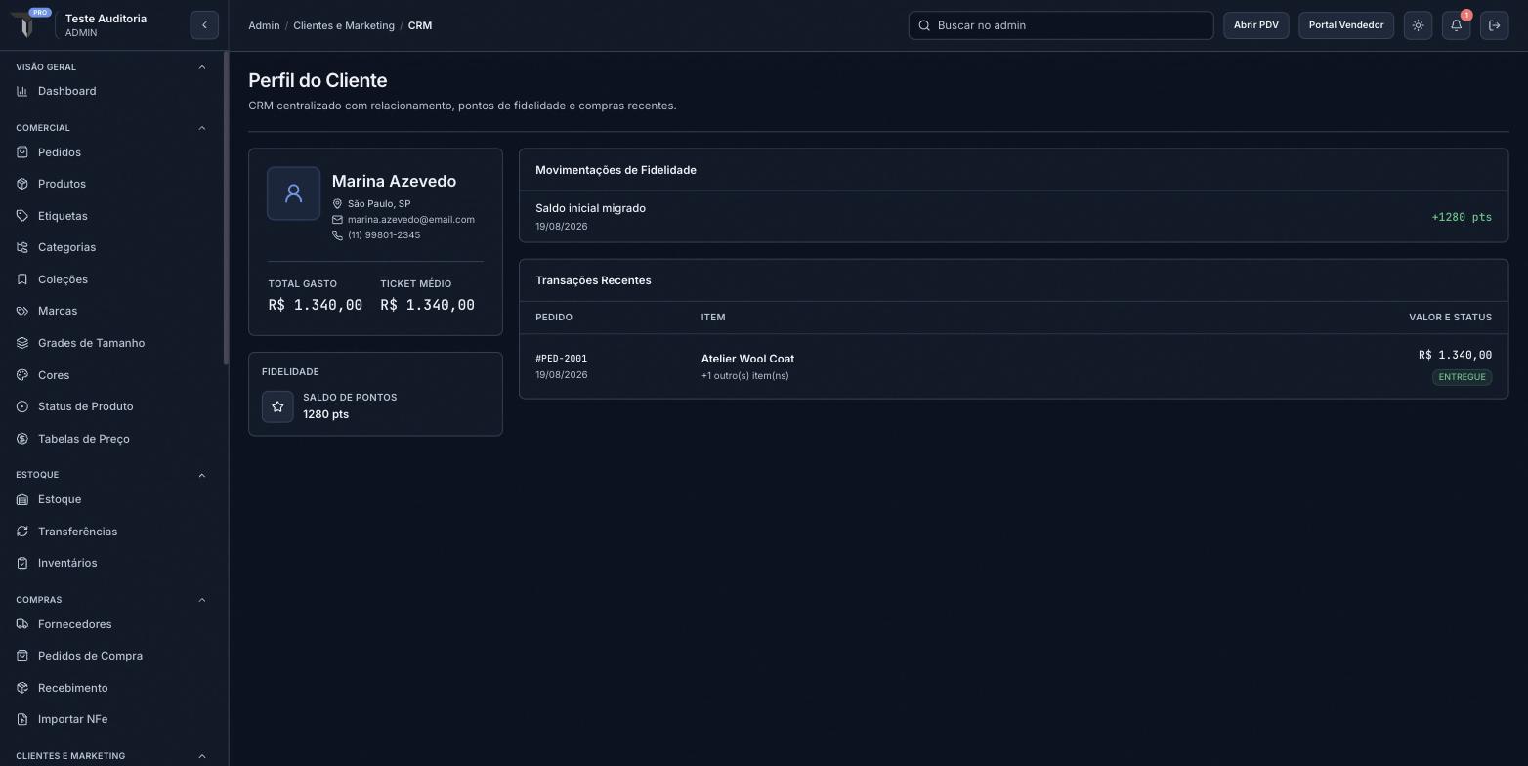Click Admin breadcrumb link
The width and height of the screenshot is (1528, 766).
[x=264, y=25]
